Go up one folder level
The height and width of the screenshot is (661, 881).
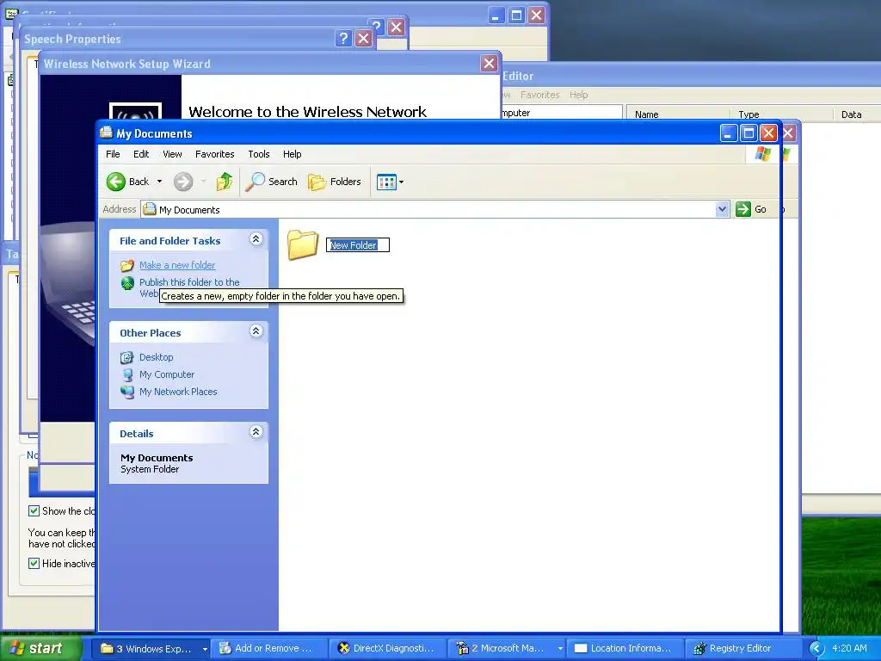coord(225,182)
